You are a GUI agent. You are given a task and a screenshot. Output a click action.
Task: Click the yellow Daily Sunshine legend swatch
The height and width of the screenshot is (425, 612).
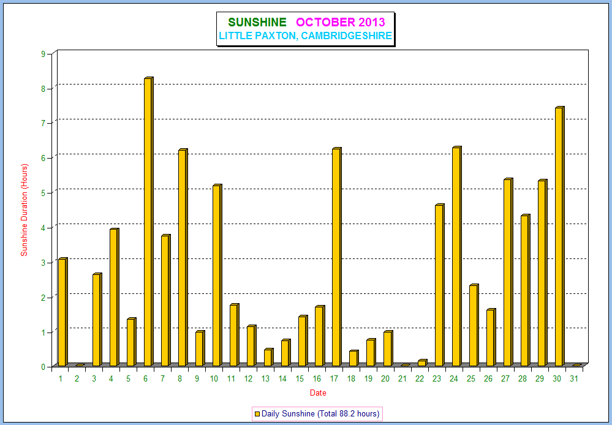pos(257,414)
